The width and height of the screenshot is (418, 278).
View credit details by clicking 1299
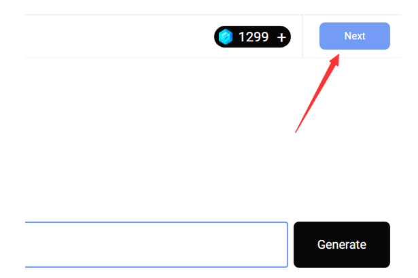click(253, 37)
